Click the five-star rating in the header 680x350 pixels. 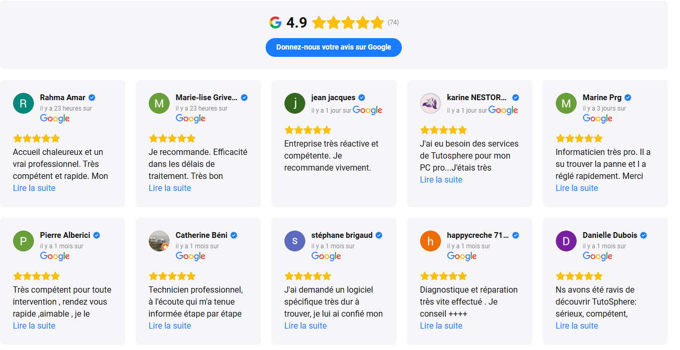point(348,22)
